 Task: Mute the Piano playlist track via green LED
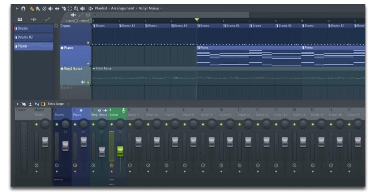coord(88,64)
